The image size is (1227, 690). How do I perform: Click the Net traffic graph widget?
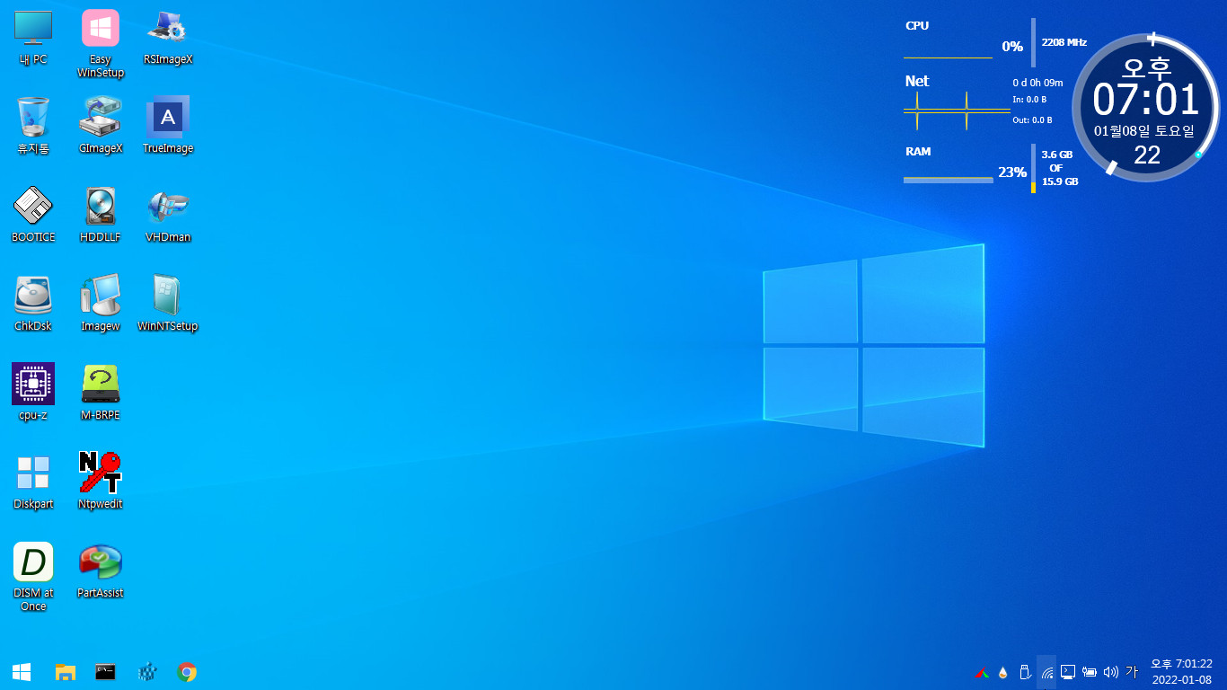[x=957, y=111]
